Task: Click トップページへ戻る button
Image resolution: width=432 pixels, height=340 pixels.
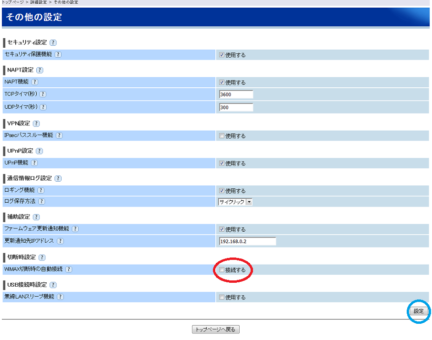Action: tap(215, 329)
